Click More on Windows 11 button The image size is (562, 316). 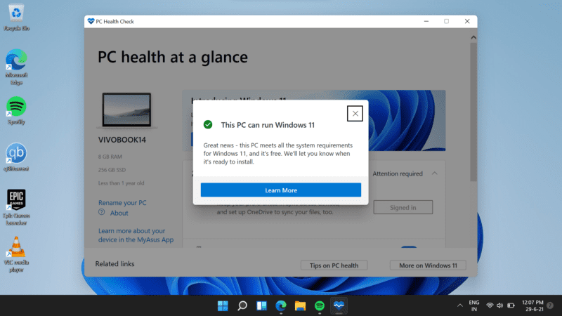(428, 265)
